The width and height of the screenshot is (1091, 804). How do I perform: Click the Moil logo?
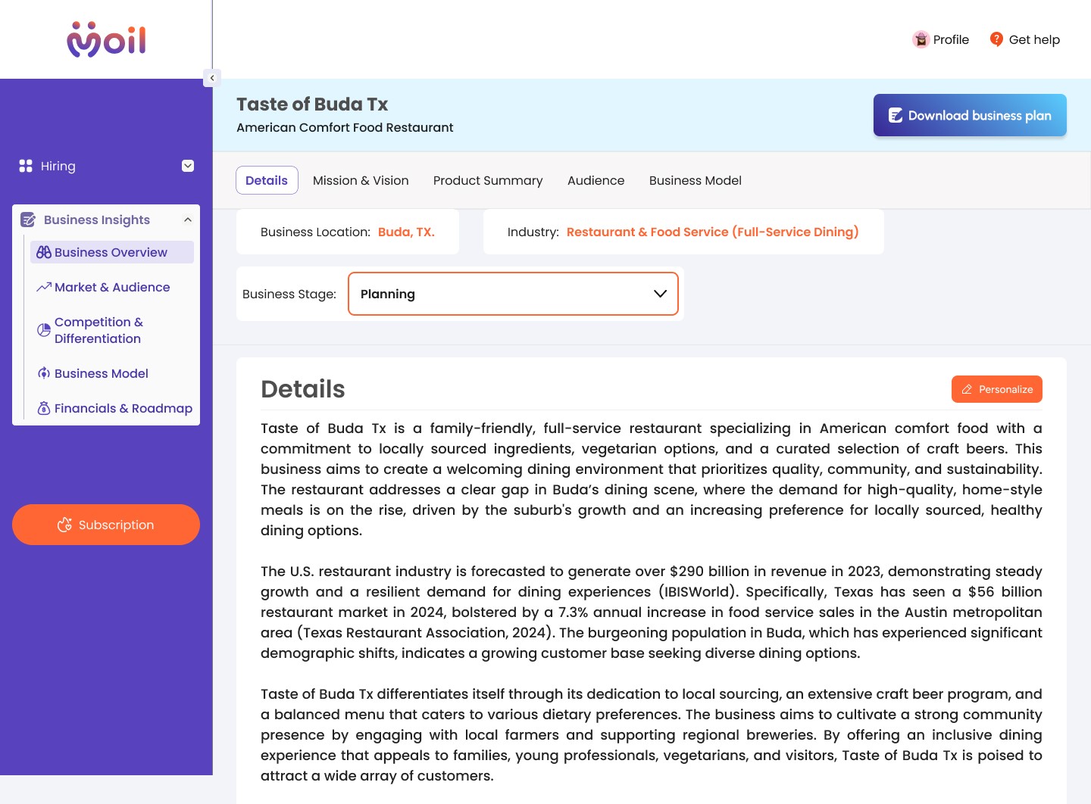pos(106,39)
